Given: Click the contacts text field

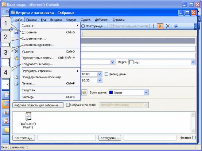Looking at the screenshot, I should pos(67,138).
